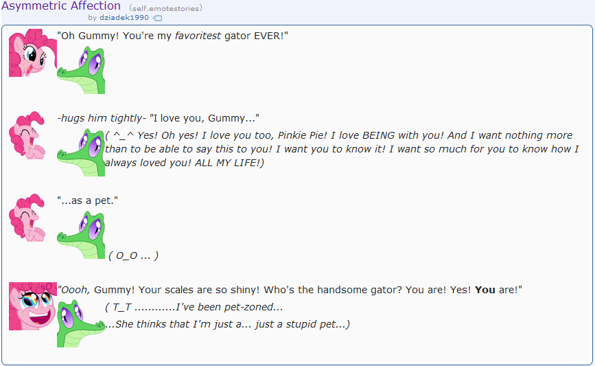Click the "...as a pet." line

[x=88, y=201]
